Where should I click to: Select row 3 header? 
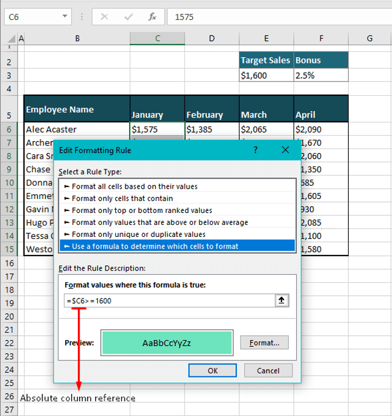(9, 75)
